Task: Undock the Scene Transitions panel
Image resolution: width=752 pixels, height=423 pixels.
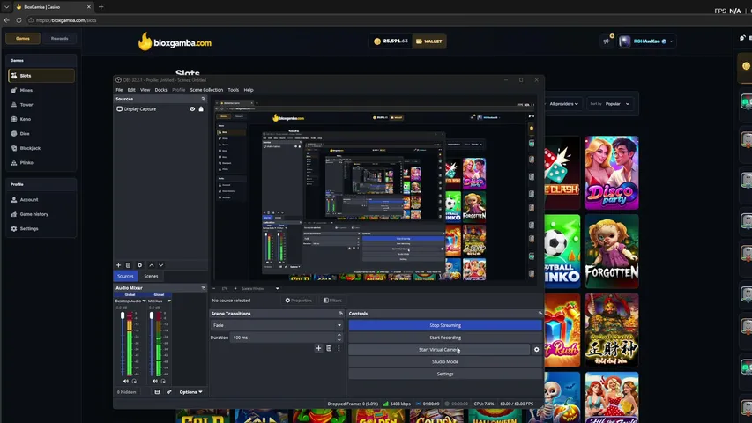Action: 341,313
